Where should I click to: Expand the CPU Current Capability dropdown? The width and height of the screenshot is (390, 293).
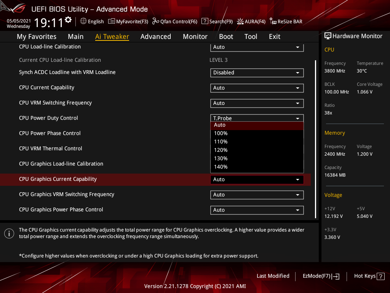click(x=257, y=88)
